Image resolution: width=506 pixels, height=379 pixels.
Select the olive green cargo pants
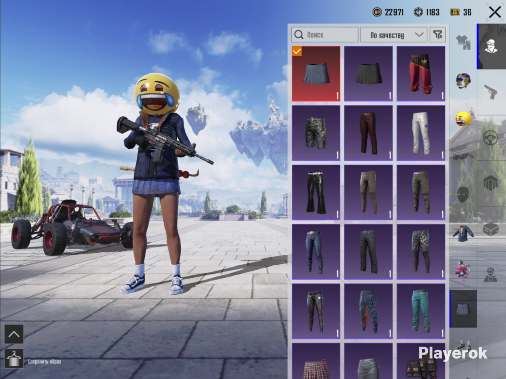point(421,192)
